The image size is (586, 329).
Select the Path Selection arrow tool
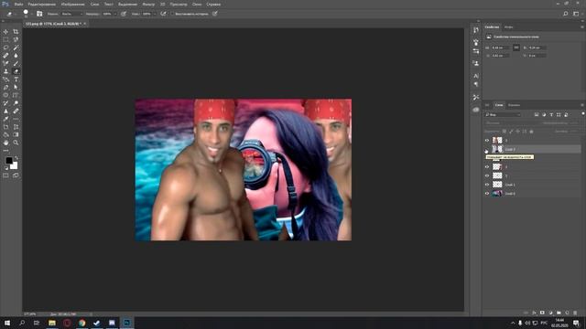pyautogui.click(x=16, y=88)
